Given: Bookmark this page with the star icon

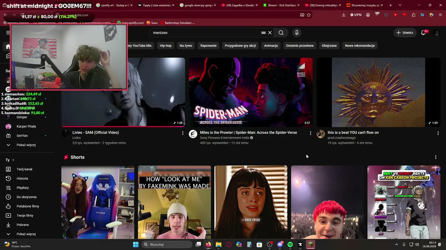Looking at the screenshot, I should 309,15.
